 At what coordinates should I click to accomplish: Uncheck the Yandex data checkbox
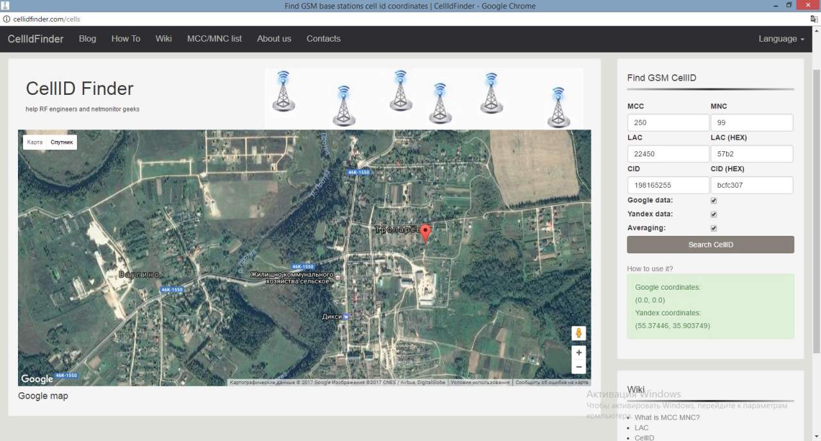click(x=713, y=215)
